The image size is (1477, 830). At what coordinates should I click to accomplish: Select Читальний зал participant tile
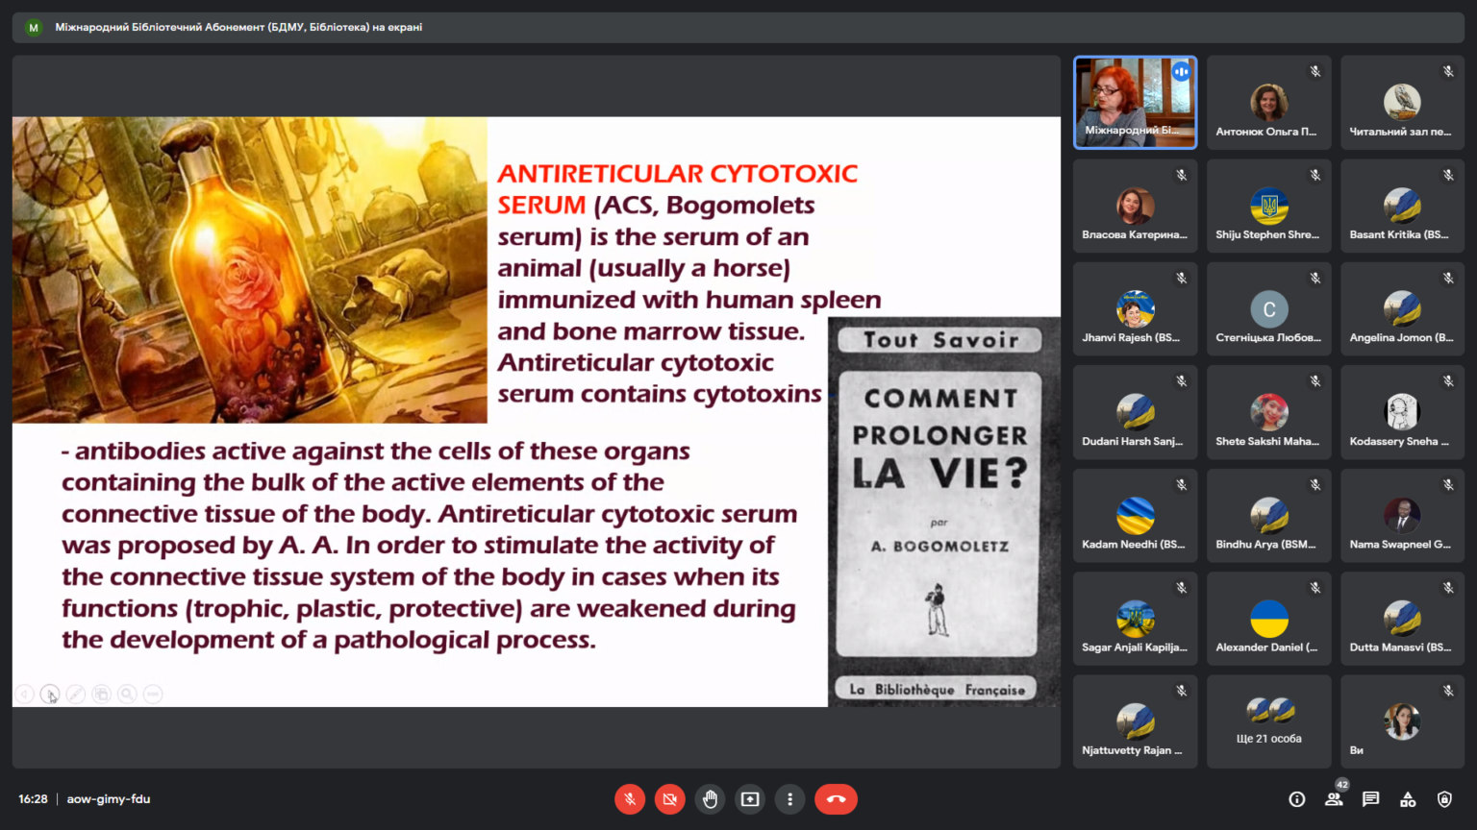[x=1403, y=103]
